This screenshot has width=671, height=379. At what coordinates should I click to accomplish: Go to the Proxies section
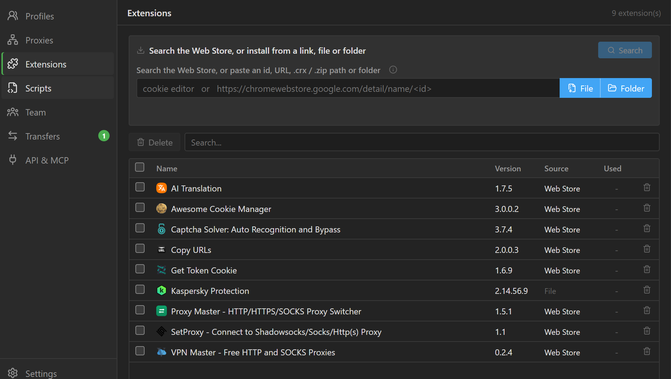pyautogui.click(x=58, y=40)
